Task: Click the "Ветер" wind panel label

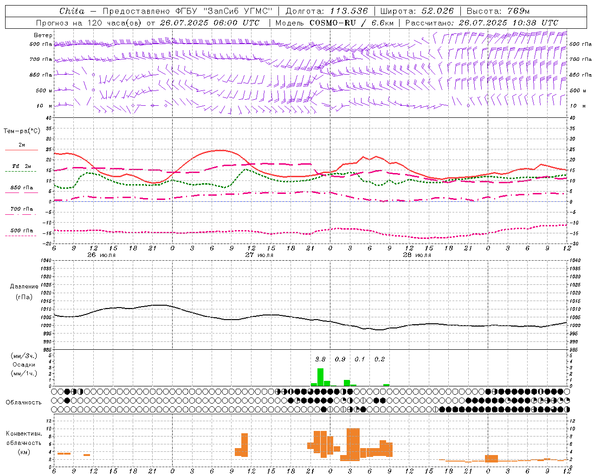Action: 43,35
